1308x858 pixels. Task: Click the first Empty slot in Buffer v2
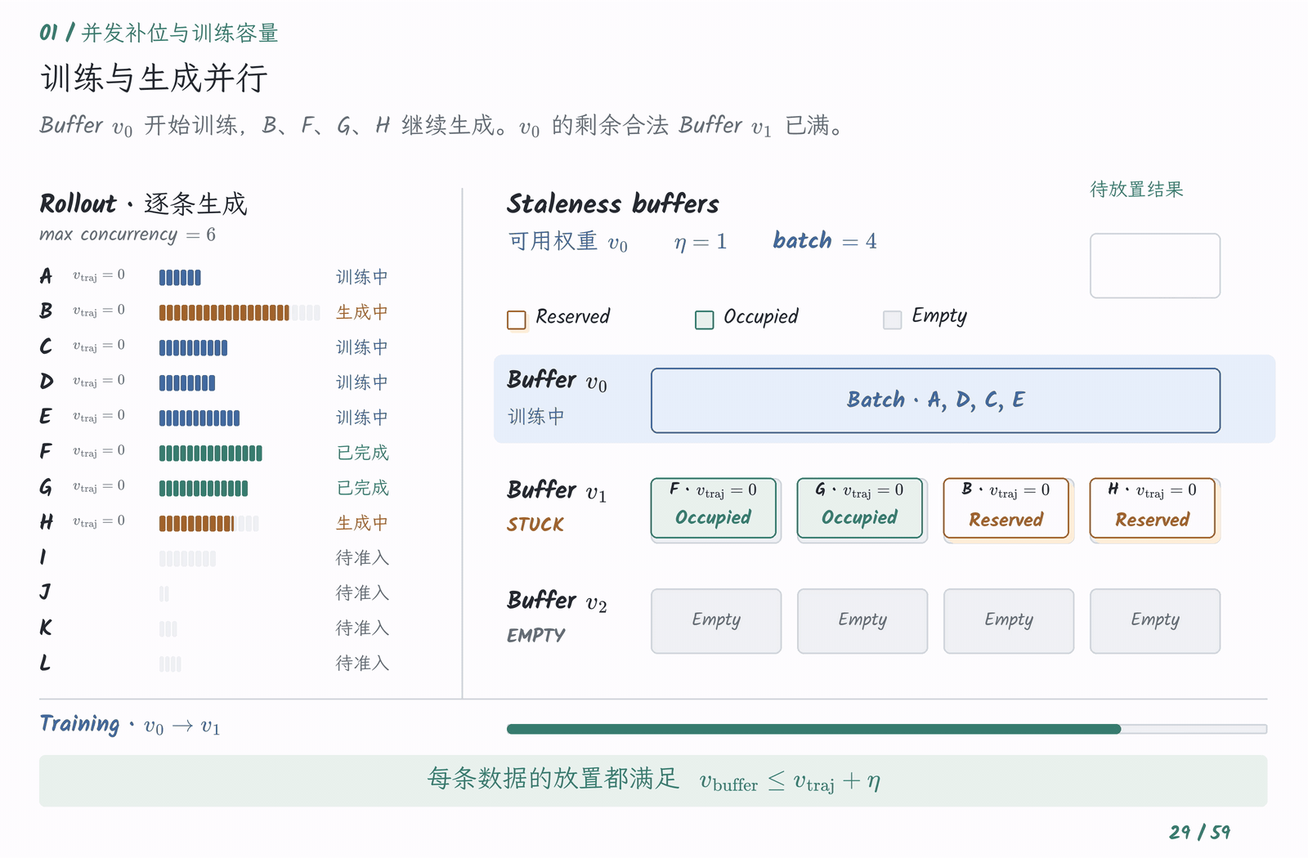coord(716,621)
